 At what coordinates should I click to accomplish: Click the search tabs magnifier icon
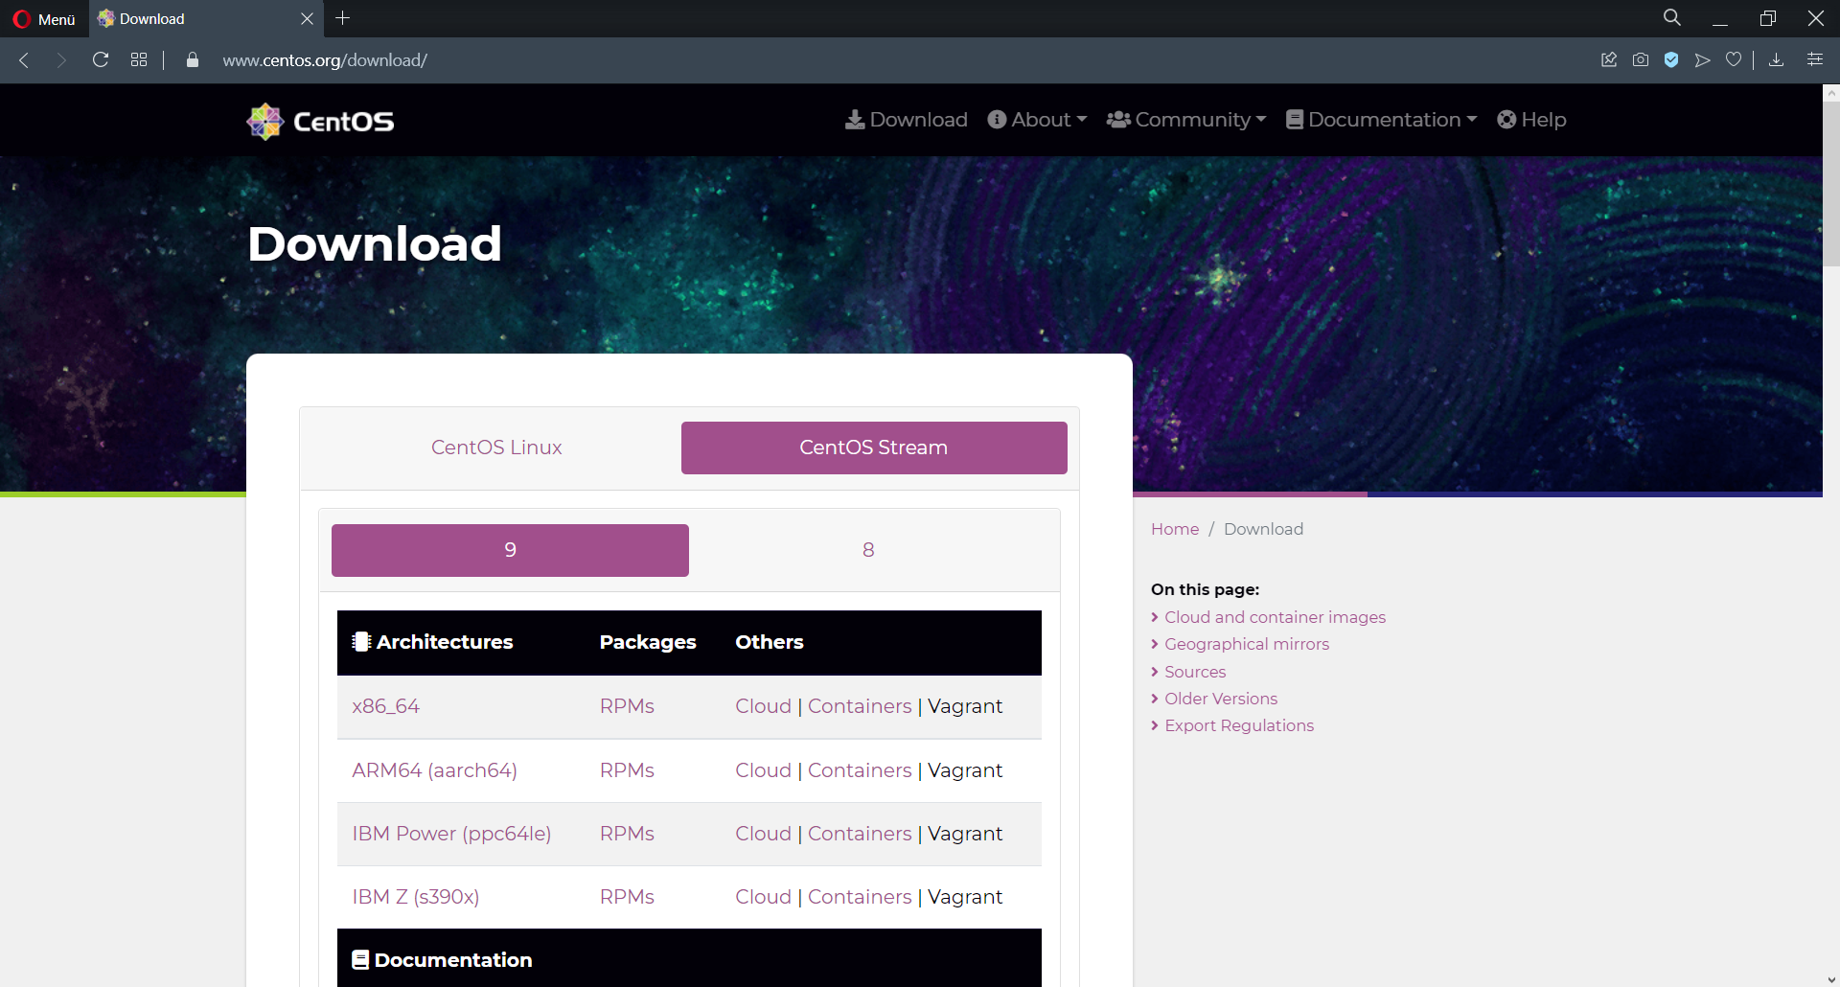coord(1672,18)
